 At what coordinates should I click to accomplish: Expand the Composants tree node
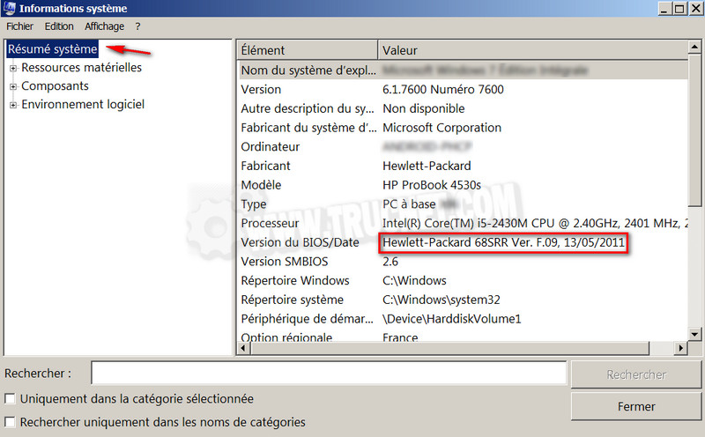tap(13, 86)
